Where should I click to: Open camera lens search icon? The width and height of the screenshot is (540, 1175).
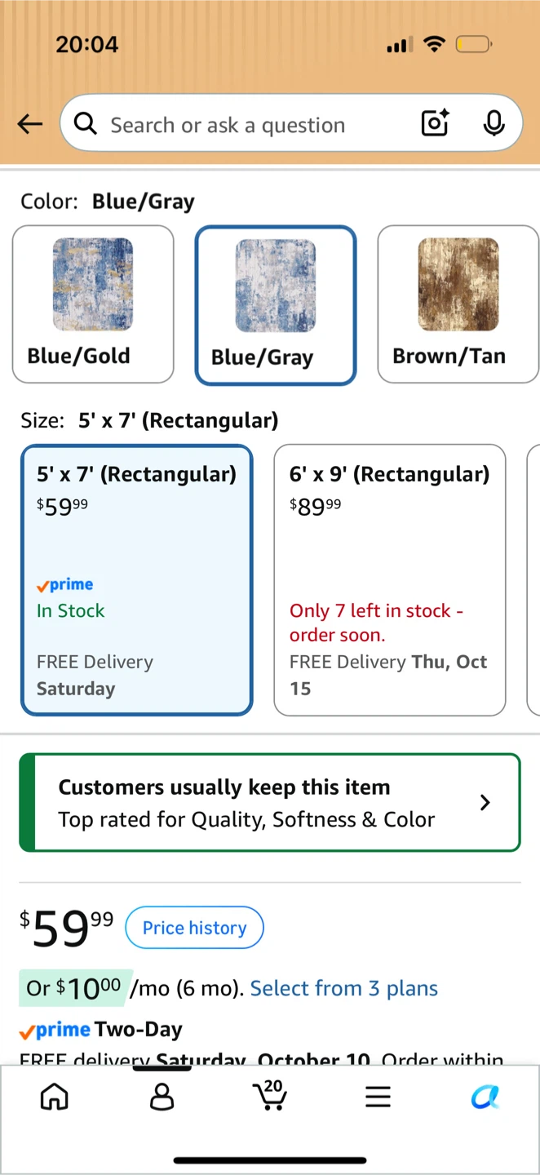436,123
